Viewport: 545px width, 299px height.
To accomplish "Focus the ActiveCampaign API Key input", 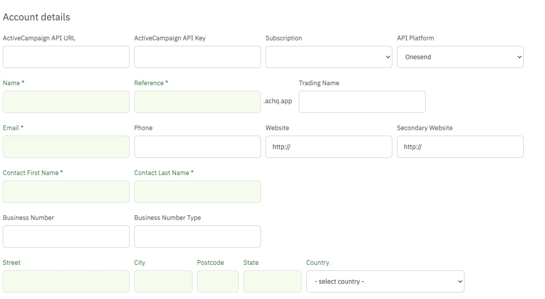I will click(198, 57).
